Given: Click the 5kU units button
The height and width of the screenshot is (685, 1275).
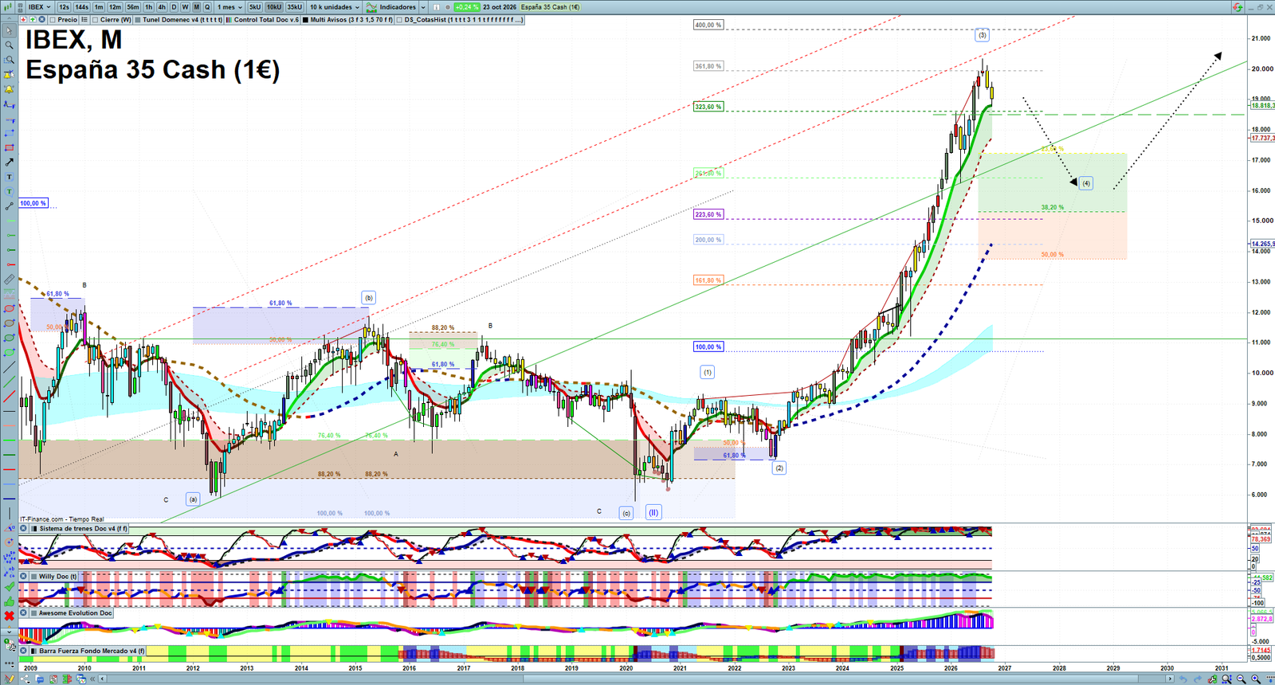Looking at the screenshot, I should (255, 7).
